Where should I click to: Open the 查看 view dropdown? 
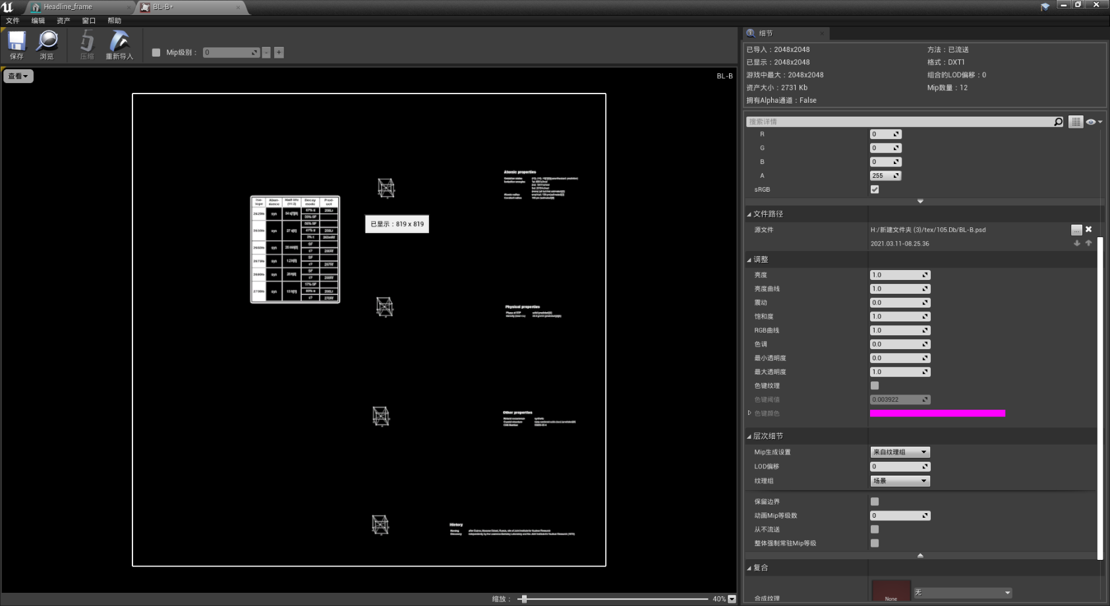pyautogui.click(x=18, y=76)
